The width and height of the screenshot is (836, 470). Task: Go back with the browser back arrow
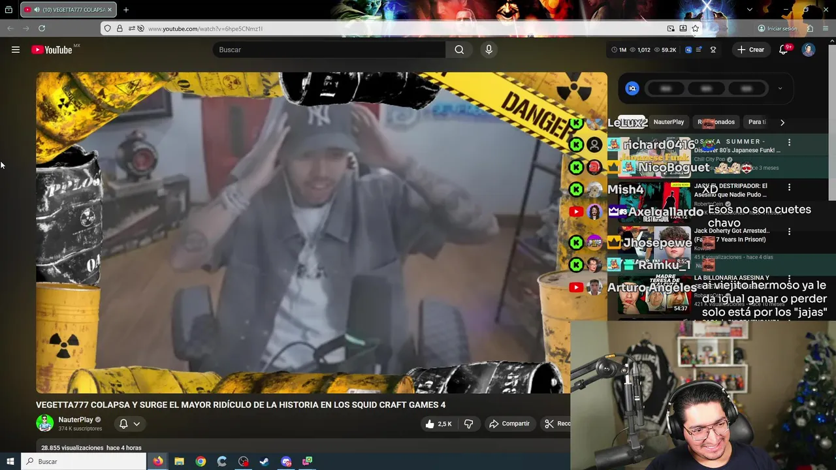pos(10,28)
